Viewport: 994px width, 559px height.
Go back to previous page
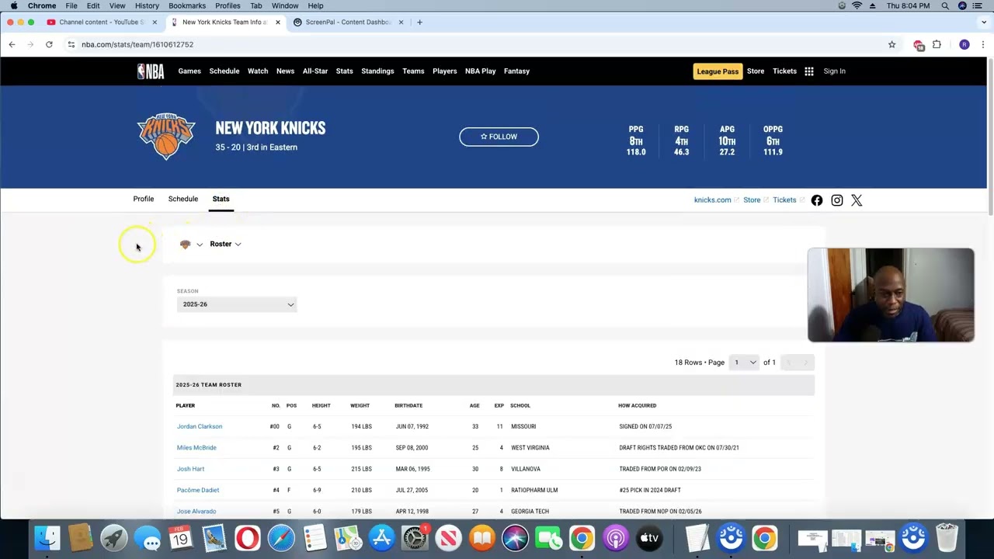[12, 44]
